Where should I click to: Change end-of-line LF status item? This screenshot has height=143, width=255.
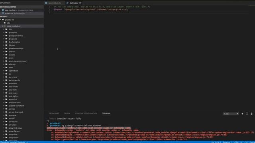(x=241, y=142)
